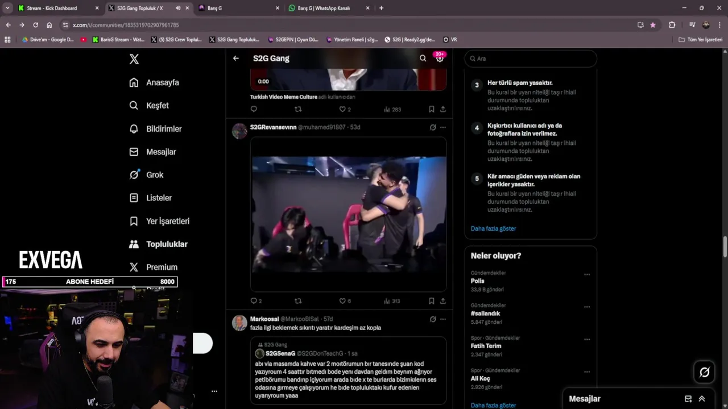Open floating Grok button

[x=705, y=372]
